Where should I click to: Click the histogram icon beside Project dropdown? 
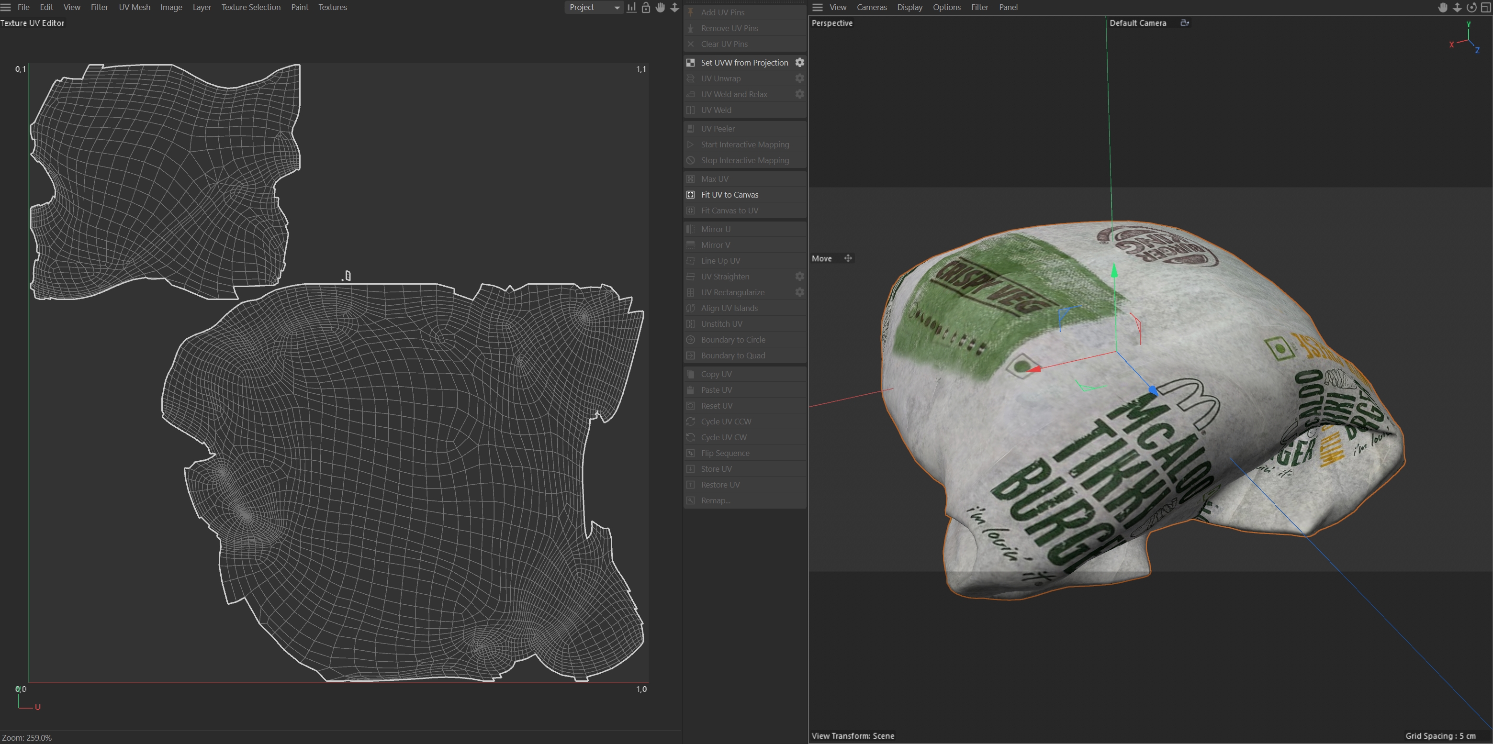[x=631, y=8]
